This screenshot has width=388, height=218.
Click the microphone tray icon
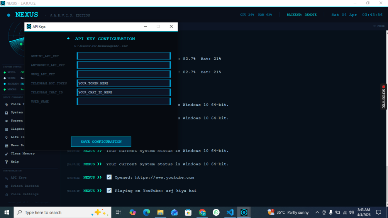tap(331, 212)
